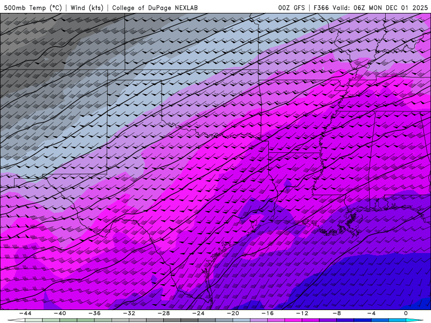Select the -36 colorbar label
The width and height of the screenshot is (431, 323).
[95, 313]
